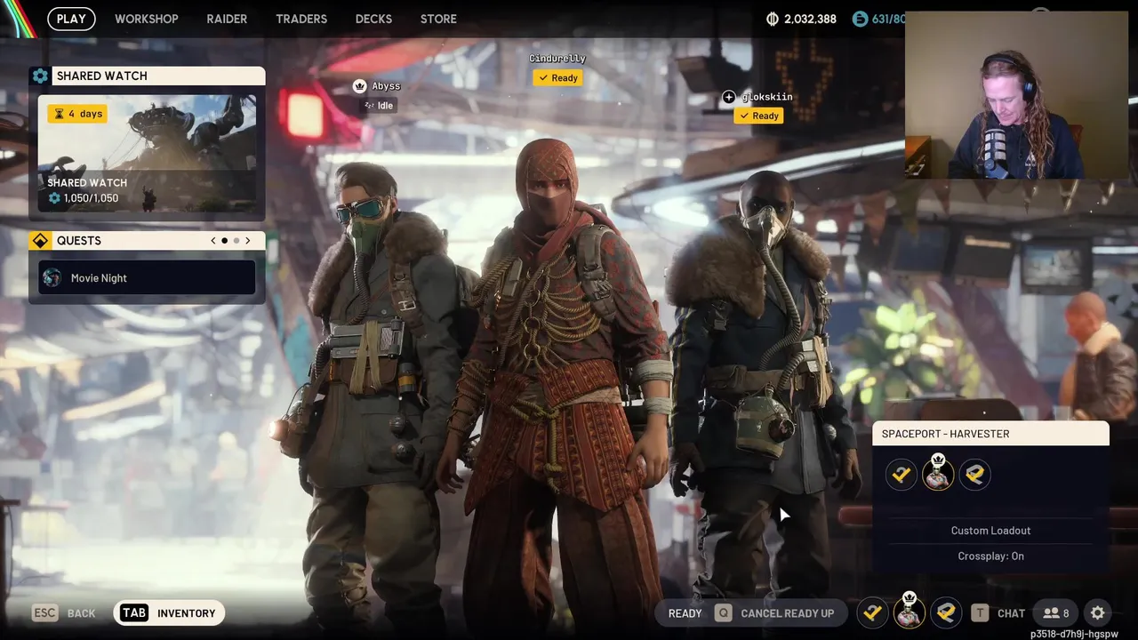1138x640 pixels.
Task: Click the blue premium currency icon
Action: pyautogui.click(x=859, y=19)
